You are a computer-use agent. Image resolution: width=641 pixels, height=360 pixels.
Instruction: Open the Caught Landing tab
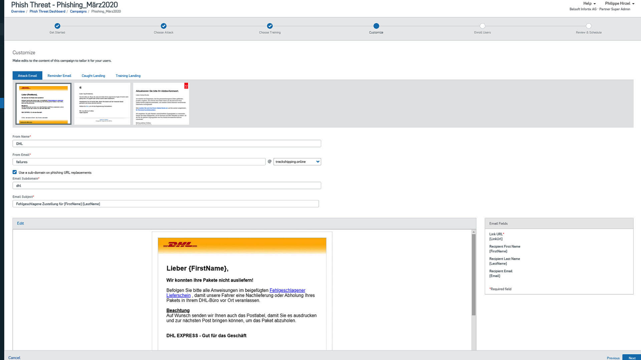pos(93,76)
